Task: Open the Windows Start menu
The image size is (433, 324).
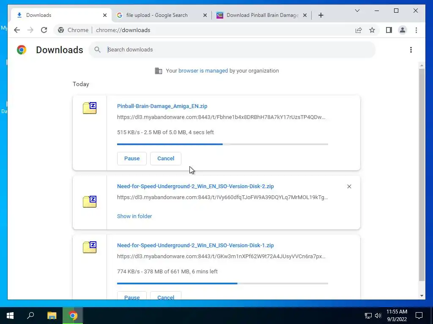Action: (10, 316)
